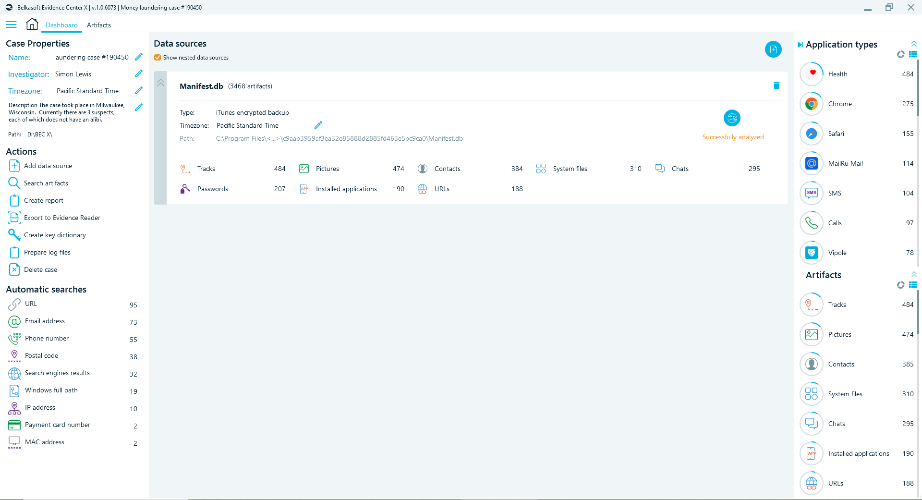
Task: Edit the case Description pencil icon
Action: (139, 108)
